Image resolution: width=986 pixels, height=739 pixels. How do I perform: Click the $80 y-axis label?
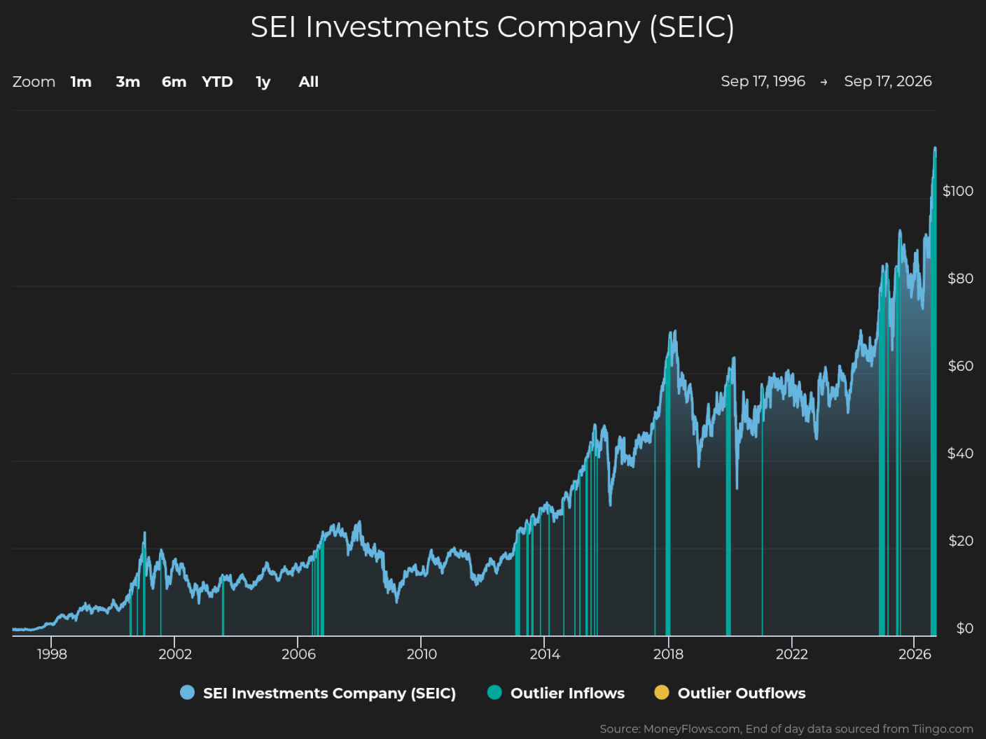click(960, 279)
